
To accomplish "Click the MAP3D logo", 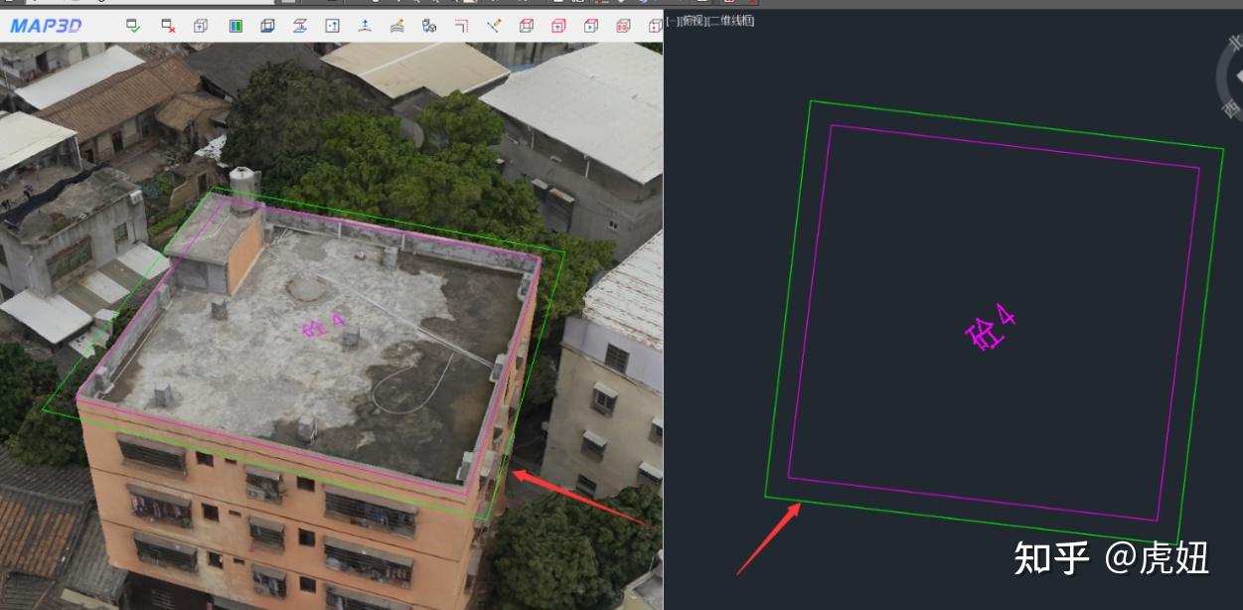I will (45, 23).
